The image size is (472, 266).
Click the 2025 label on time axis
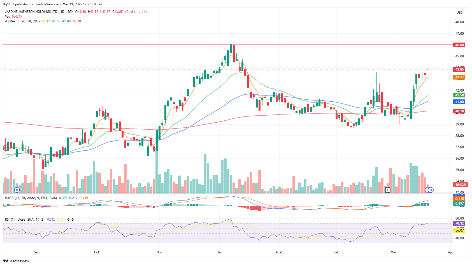click(279, 252)
